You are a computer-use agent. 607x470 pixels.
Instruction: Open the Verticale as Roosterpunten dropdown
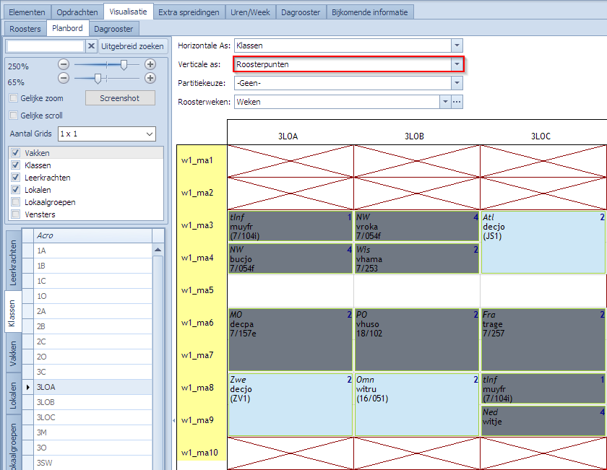pos(457,64)
